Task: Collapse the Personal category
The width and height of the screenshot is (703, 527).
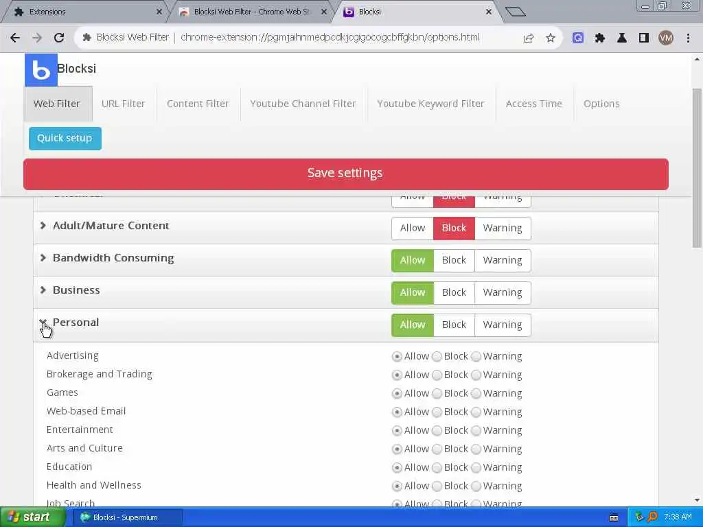Action: (x=43, y=323)
